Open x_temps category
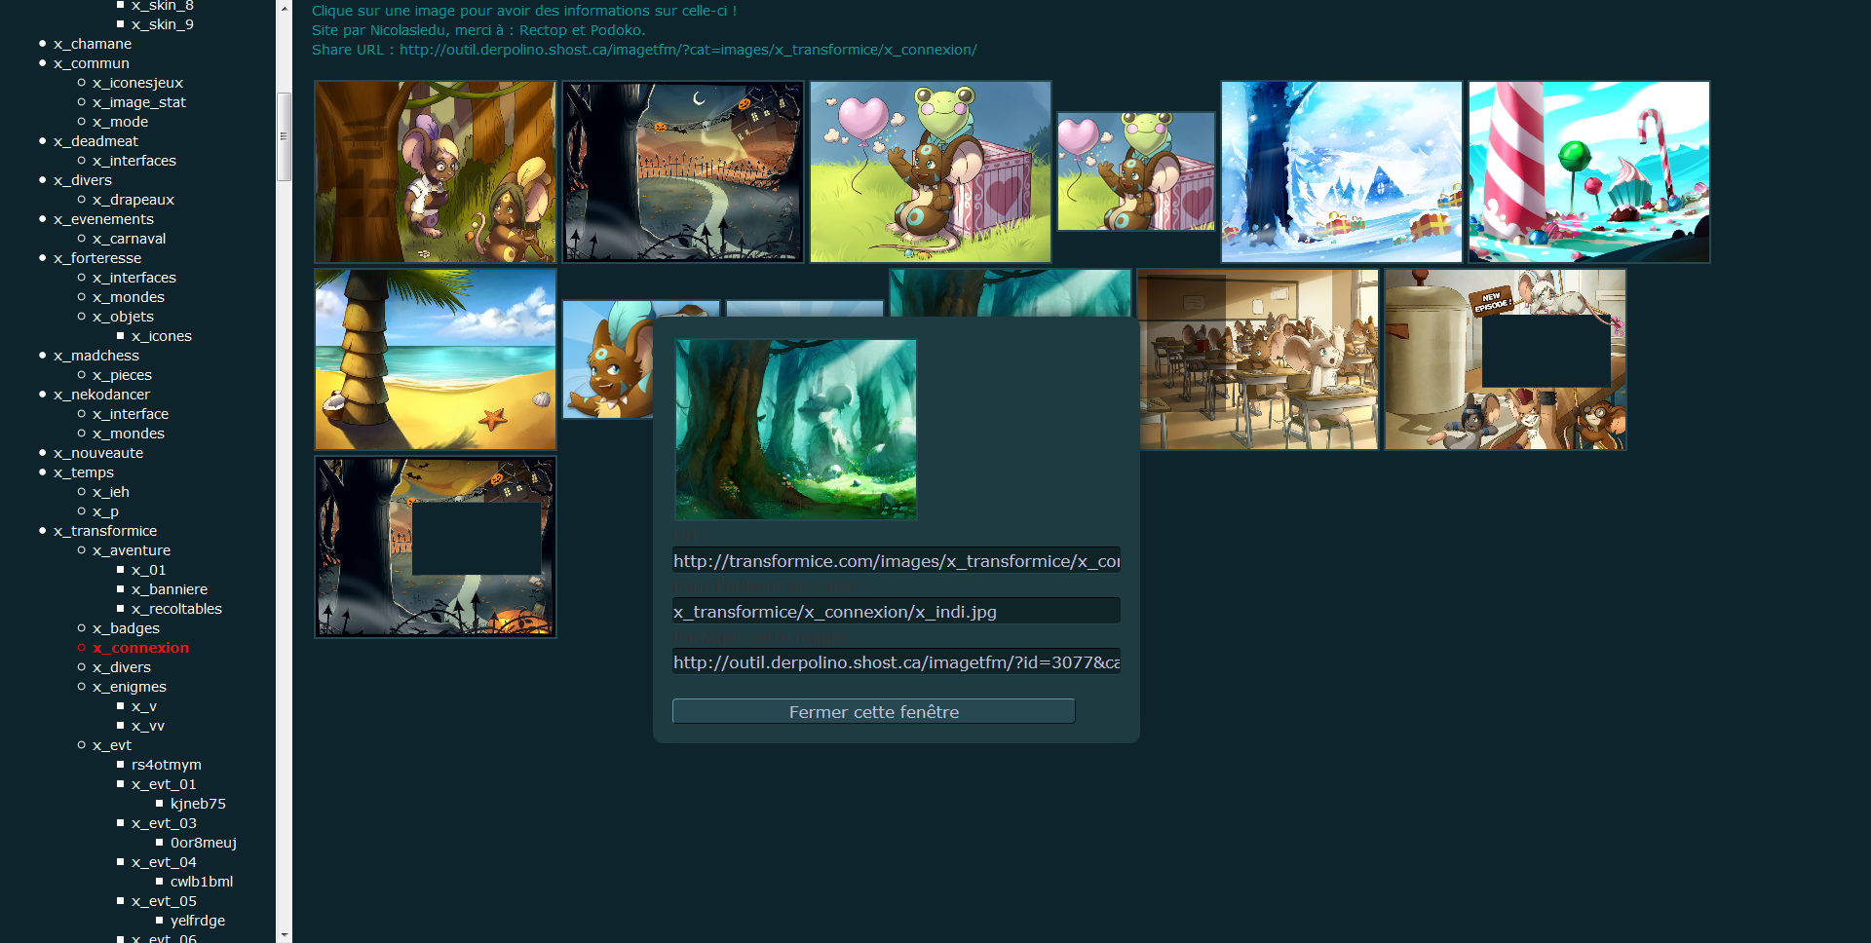The image size is (1871, 943). coord(84,472)
